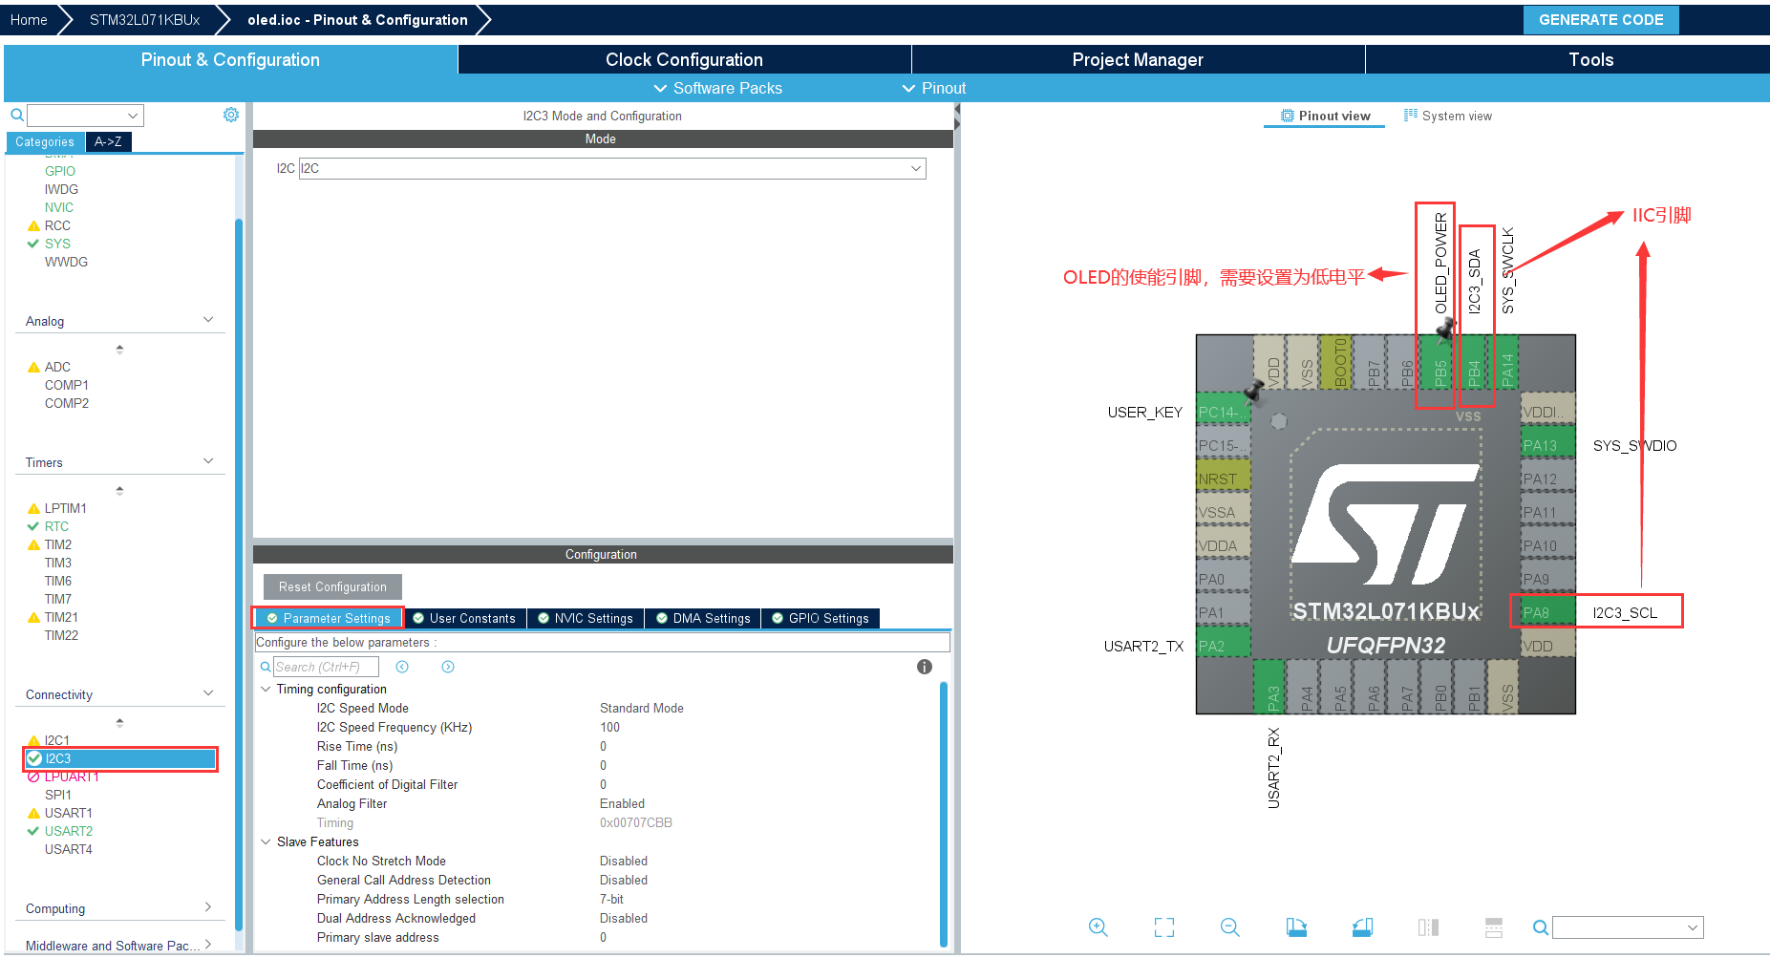Click the parameter search input field

point(326,667)
